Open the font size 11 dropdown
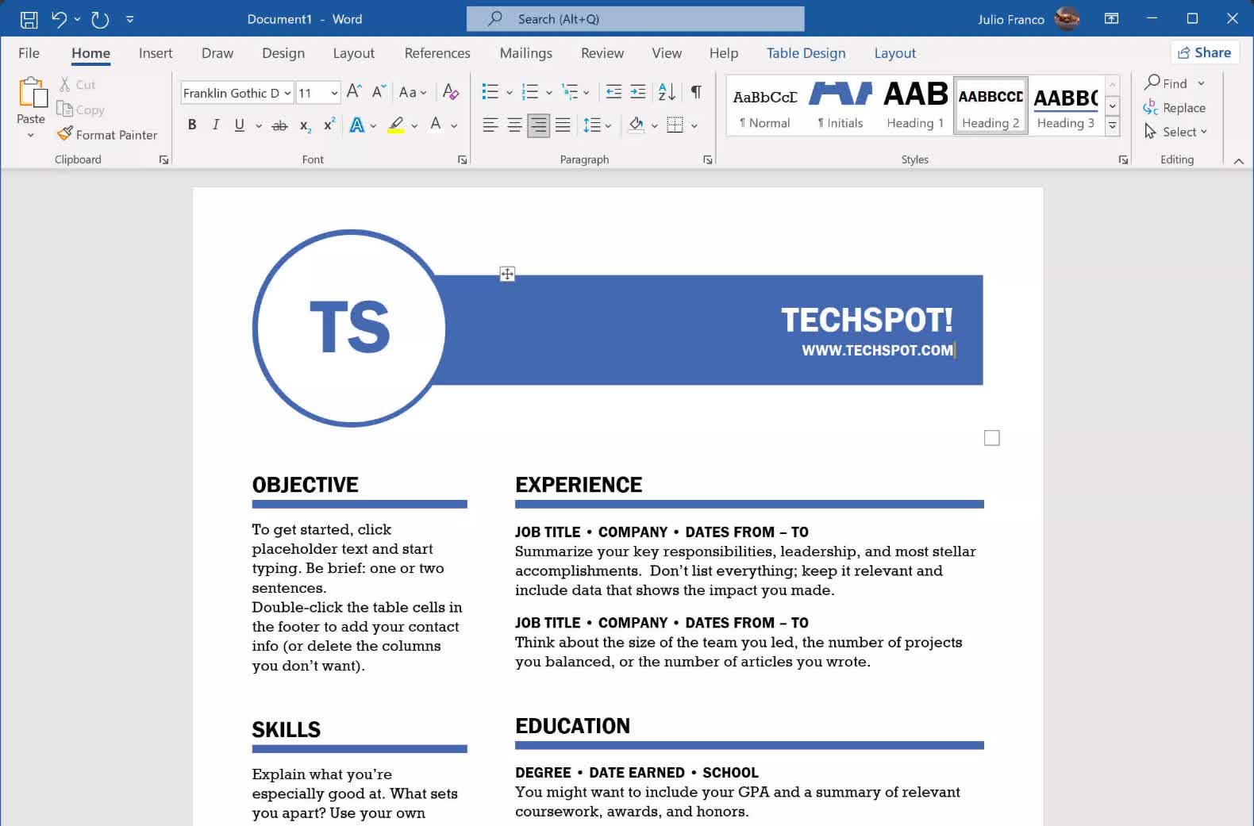Viewport: 1254px width, 826px height. tap(334, 93)
